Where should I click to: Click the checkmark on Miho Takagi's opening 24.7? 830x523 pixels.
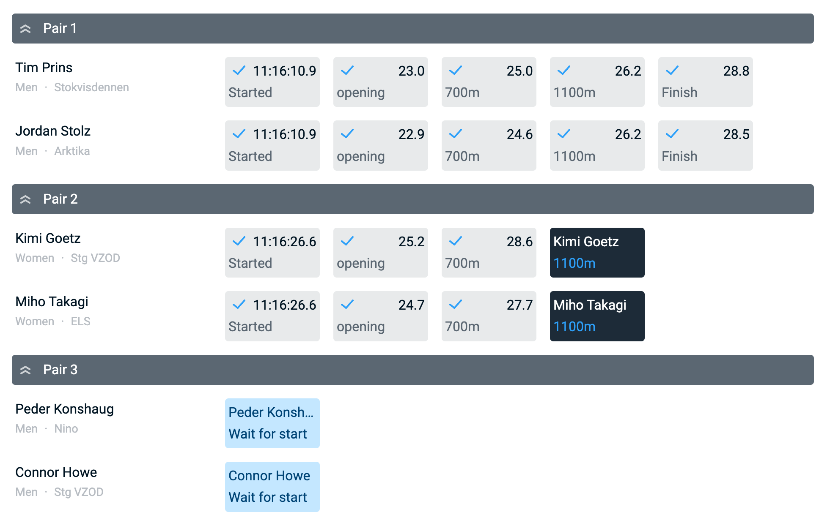click(x=347, y=305)
